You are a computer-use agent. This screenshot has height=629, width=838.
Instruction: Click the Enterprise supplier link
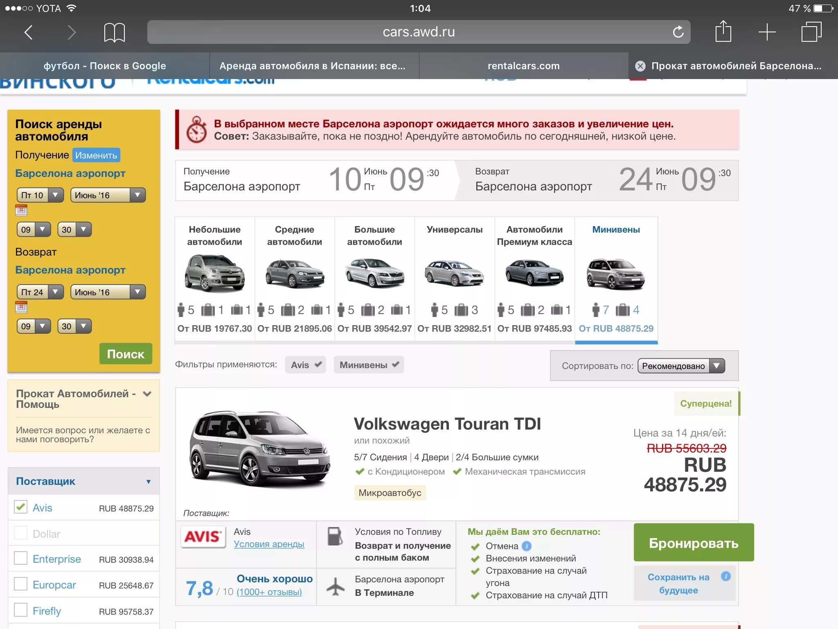tap(57, 559)
